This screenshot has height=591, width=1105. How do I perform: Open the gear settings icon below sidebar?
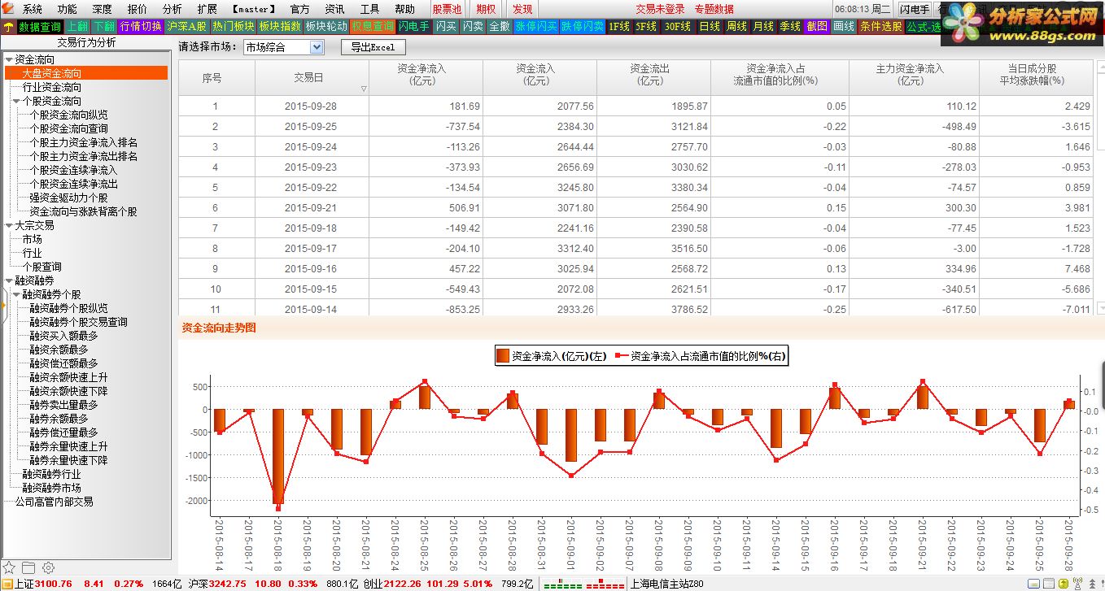[x=48, y=567]
